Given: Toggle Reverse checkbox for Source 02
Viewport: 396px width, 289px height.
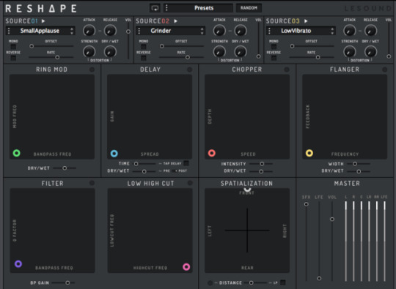Looking at the screenshot, I should tap(144, 58).
